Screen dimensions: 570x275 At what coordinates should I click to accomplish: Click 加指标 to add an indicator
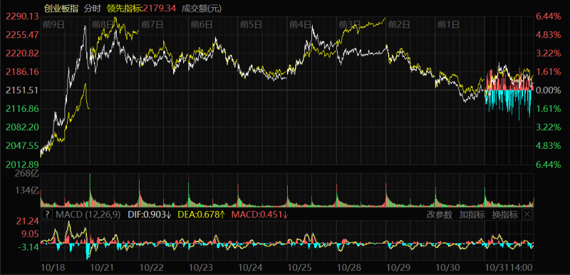coord(472,214)
